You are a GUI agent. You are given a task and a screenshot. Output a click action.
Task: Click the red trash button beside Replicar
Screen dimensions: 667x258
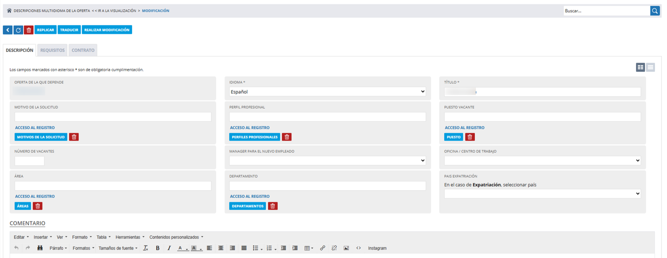(29, 30)
